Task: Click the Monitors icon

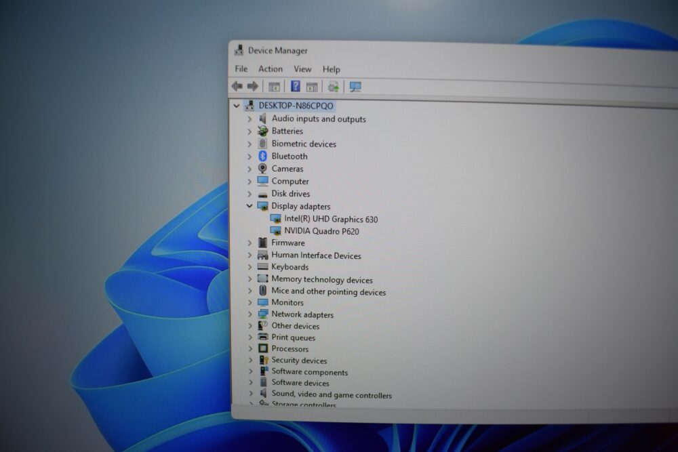Action: [262, 302]
